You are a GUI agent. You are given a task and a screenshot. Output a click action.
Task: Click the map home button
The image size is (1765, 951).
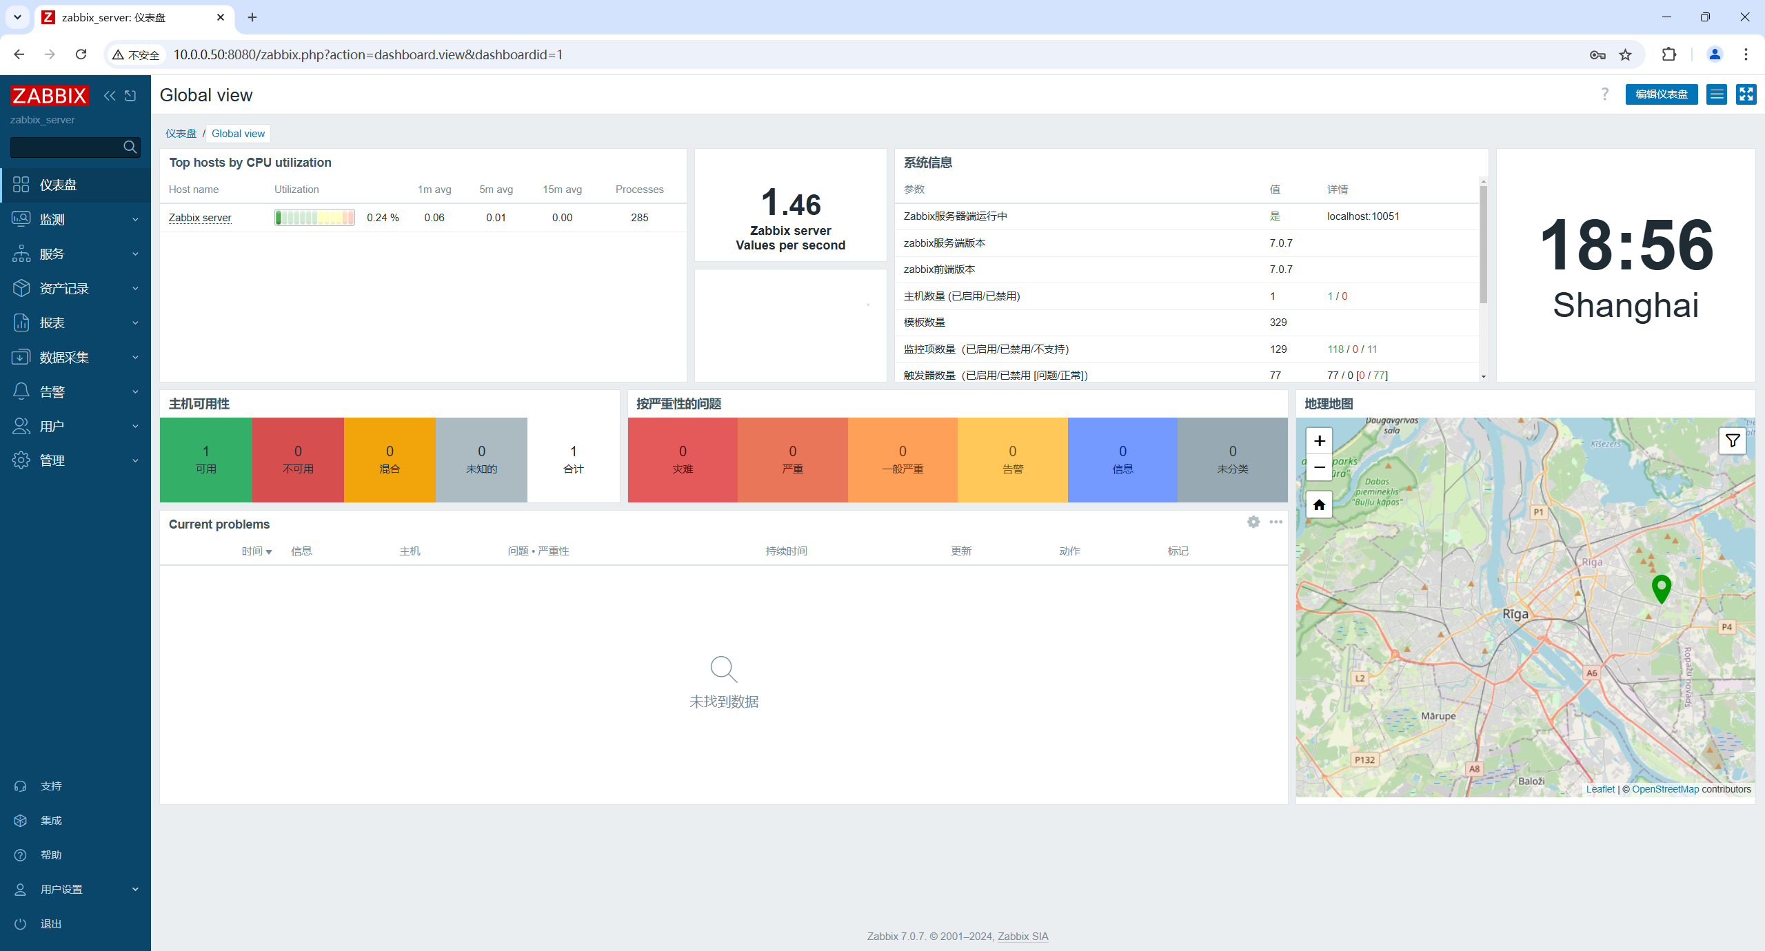click(x=1319, y=505)
